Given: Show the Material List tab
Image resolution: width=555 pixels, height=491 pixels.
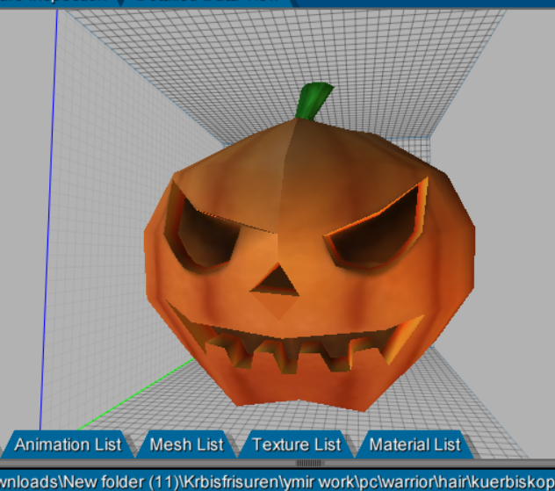Looking at the screenshot, I should point(414,444).
